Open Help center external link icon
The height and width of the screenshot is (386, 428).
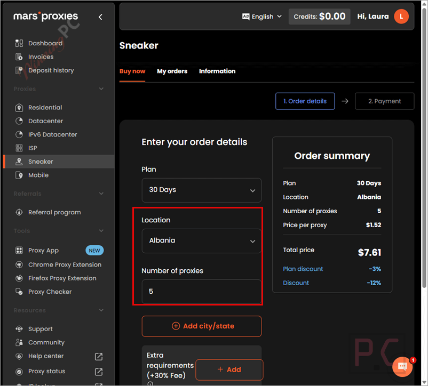point(99,357)
